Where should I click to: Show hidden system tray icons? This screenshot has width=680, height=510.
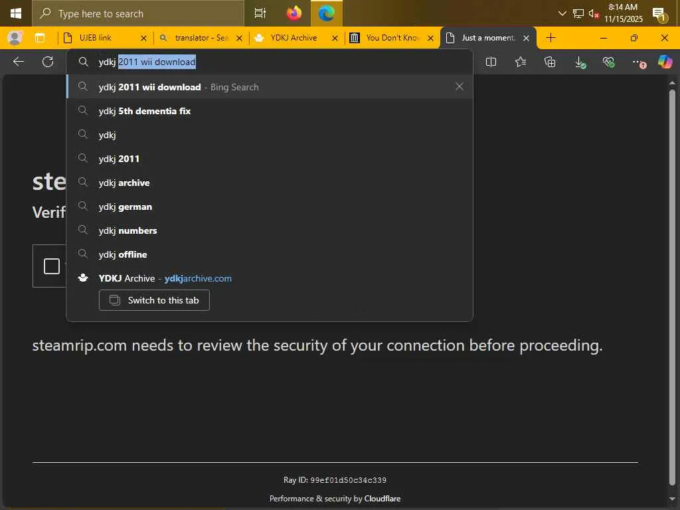[x=562, y=13]
